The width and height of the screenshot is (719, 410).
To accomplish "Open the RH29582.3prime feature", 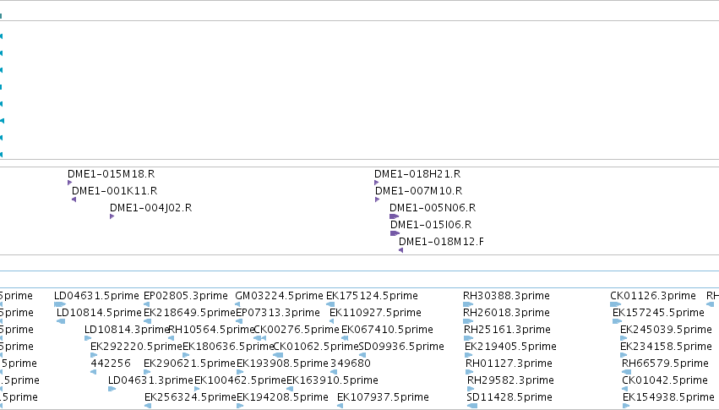I will click(x=511, y=381).
